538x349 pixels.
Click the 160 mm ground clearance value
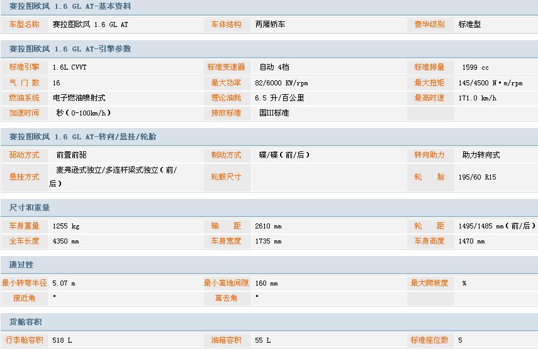click(266, 283)
